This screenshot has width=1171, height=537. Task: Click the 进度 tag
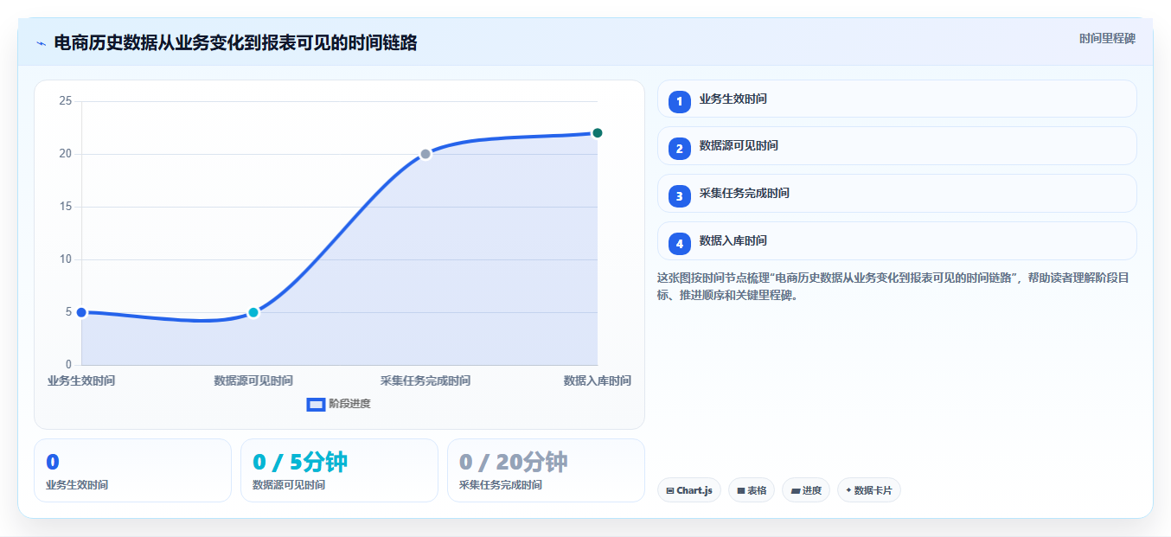(806, 490)
